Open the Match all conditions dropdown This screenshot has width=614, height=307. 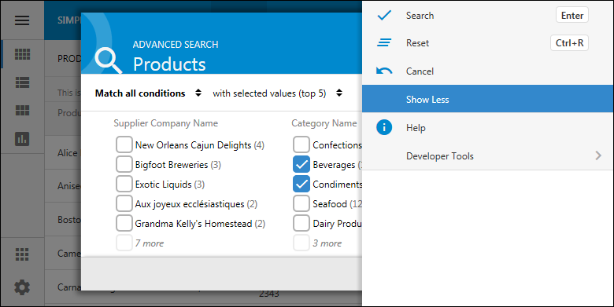click(x=148, y=93)
